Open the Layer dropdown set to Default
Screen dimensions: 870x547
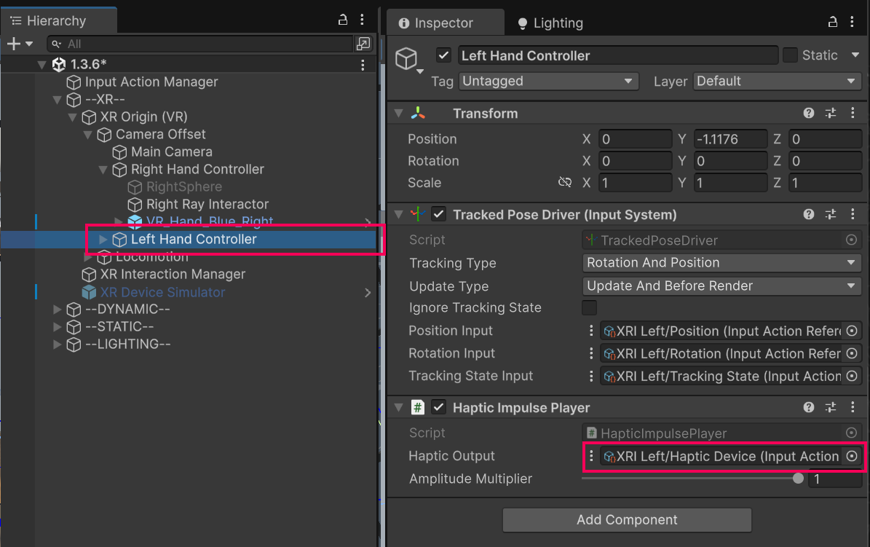click(777, 82)
